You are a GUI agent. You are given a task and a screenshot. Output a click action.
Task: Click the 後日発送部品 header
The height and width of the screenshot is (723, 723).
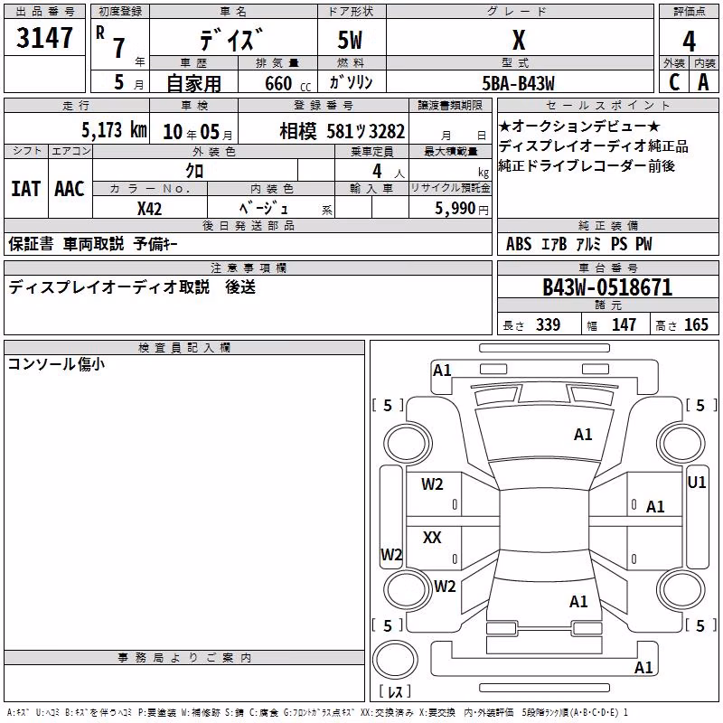[x=248, y=225]
